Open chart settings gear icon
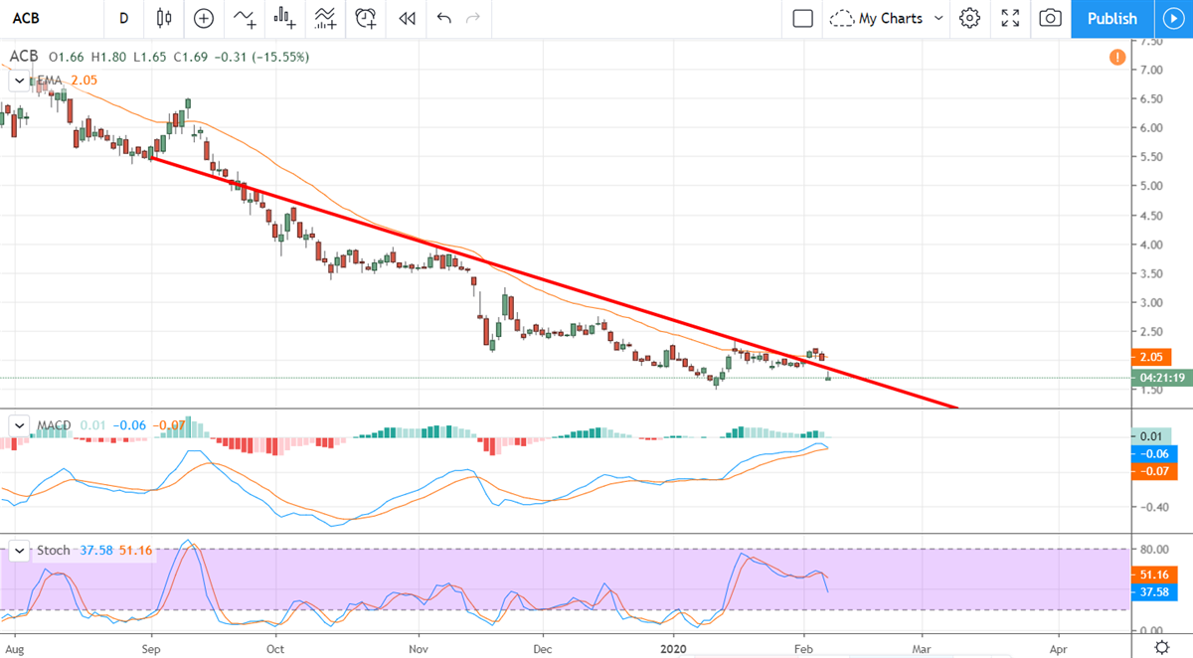Screen dimensions: 1193x658 pyautogui.click(x=970, y=18)
